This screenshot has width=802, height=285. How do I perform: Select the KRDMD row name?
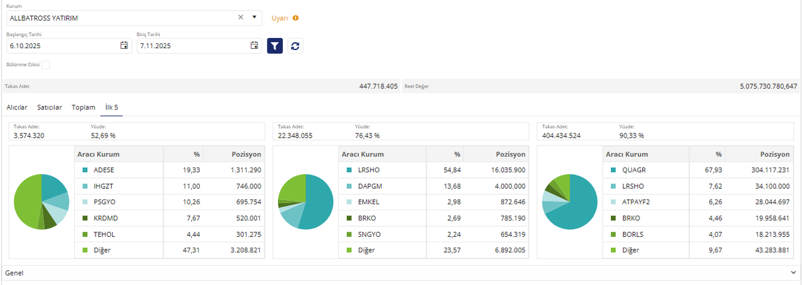(106, 218)
